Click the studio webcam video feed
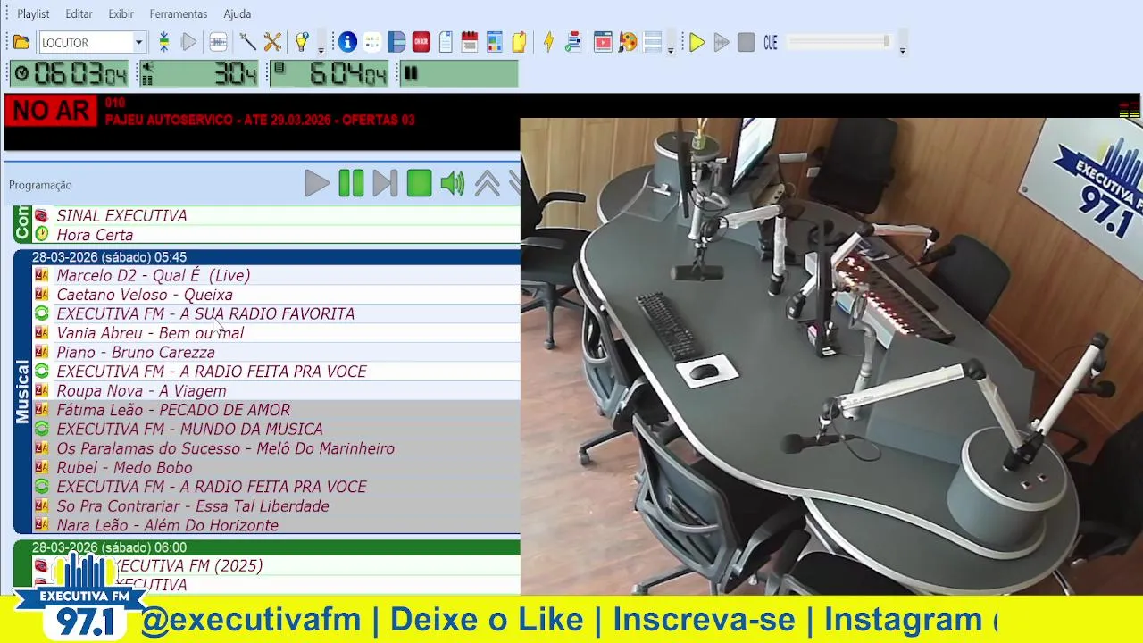Viewport: 1143px width, 643px height. tap(831, 356)
